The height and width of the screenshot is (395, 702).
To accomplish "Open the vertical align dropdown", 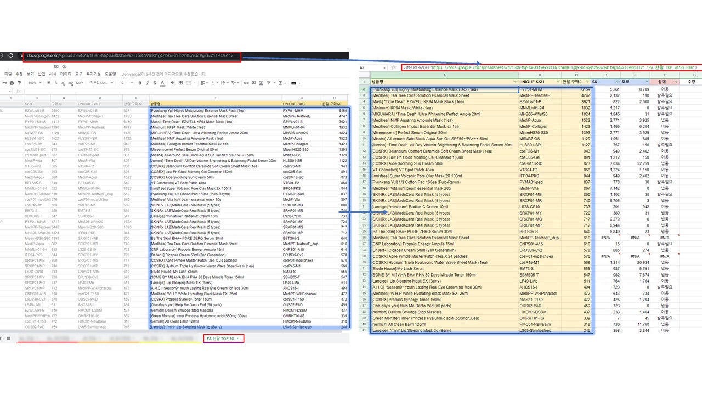I will pos(214,83).
